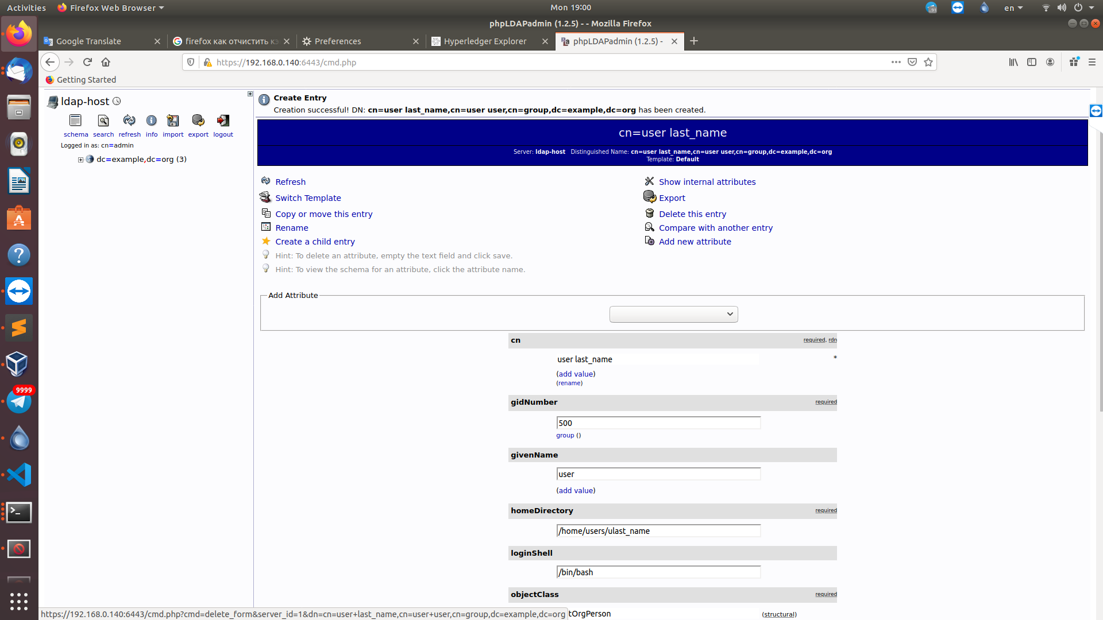1103x620 pixels.
Task: Open the schema viewer icon
Action: tap(75, 121)
